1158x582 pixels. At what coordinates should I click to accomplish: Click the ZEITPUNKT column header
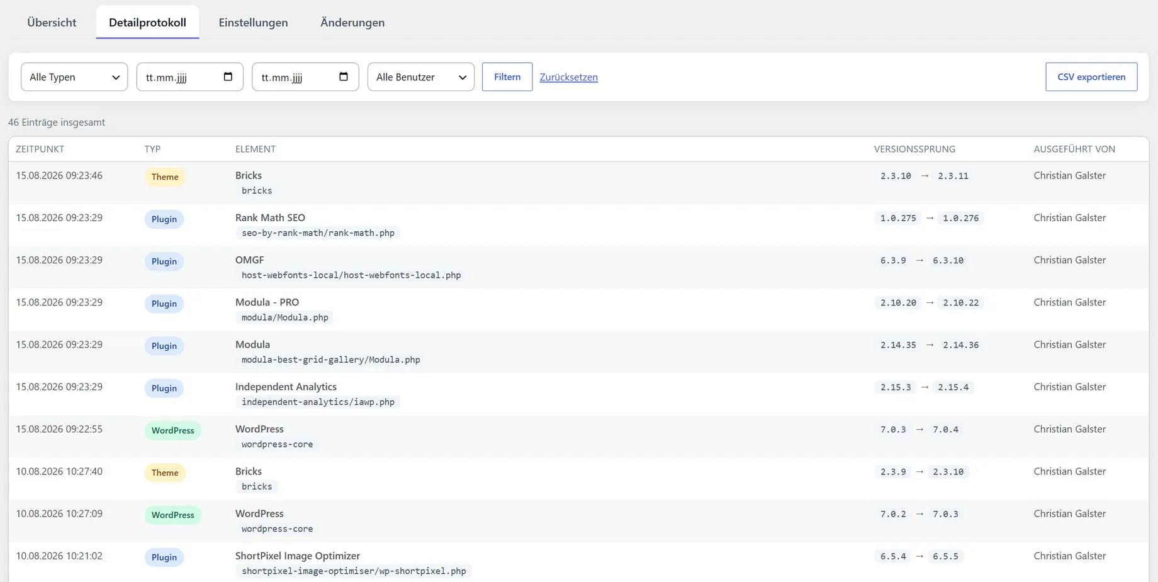40,149
